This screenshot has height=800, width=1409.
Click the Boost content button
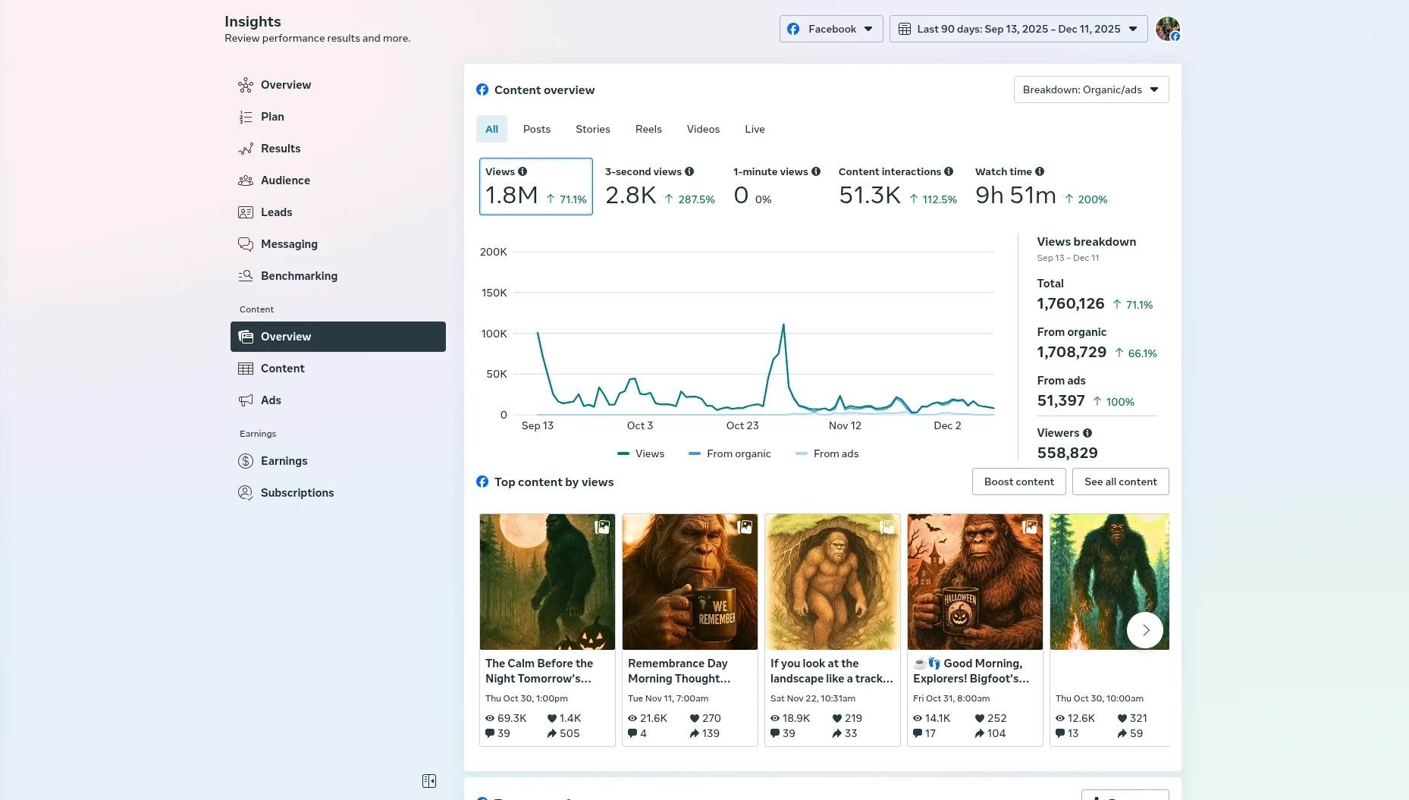1018,482
